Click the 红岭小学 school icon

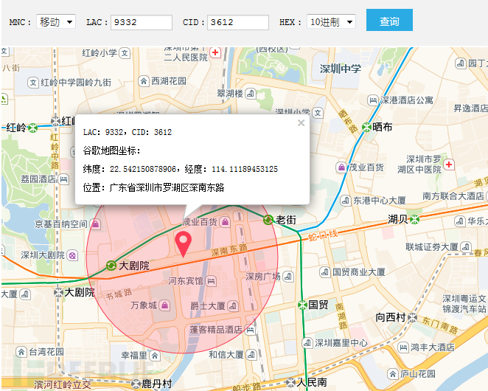coord(125,53)
